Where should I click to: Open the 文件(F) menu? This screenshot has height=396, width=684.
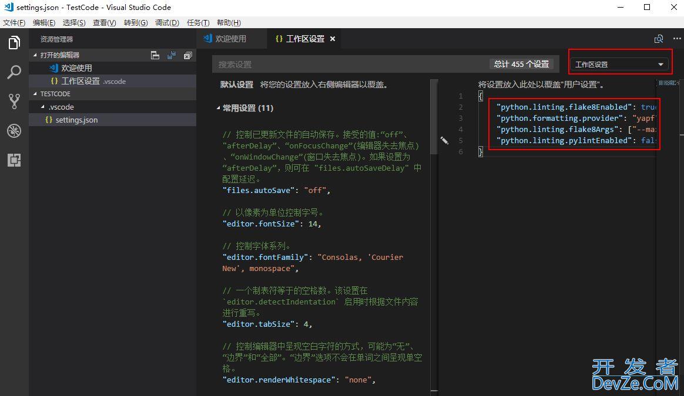coord(14,23)
